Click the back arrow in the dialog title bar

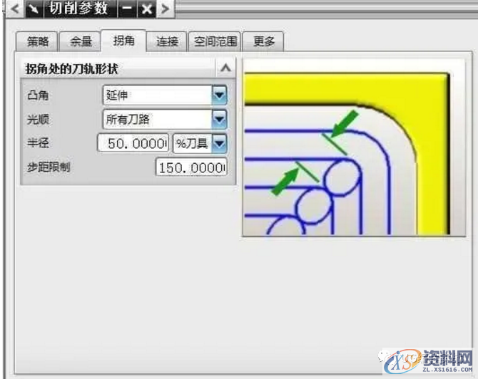click(15, 9)
